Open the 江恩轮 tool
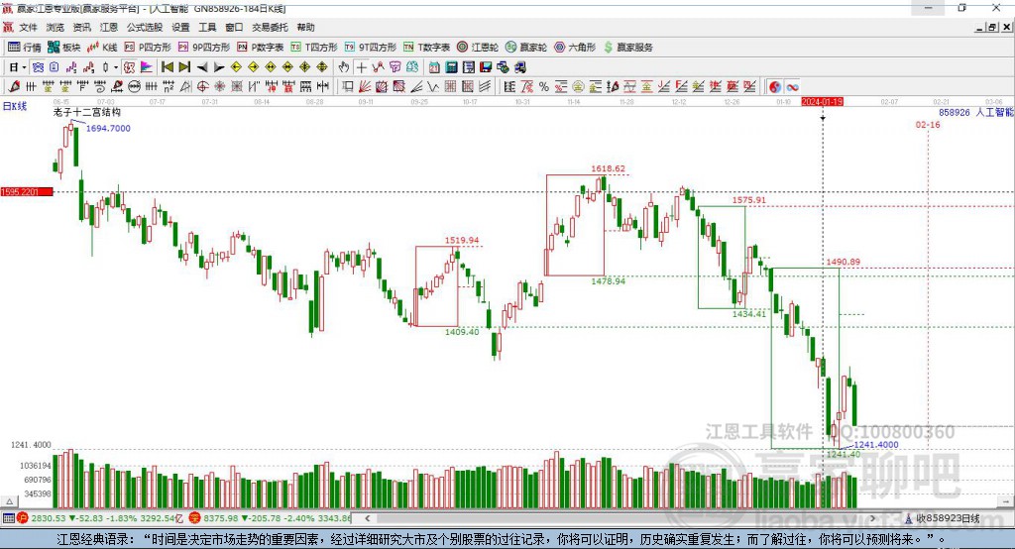Image resolution: width=1015 pixels, height=549 pixels. pos(478,48)
